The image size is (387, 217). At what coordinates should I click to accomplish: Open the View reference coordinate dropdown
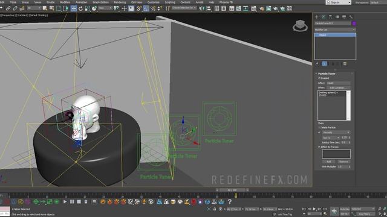pos(105,8)
